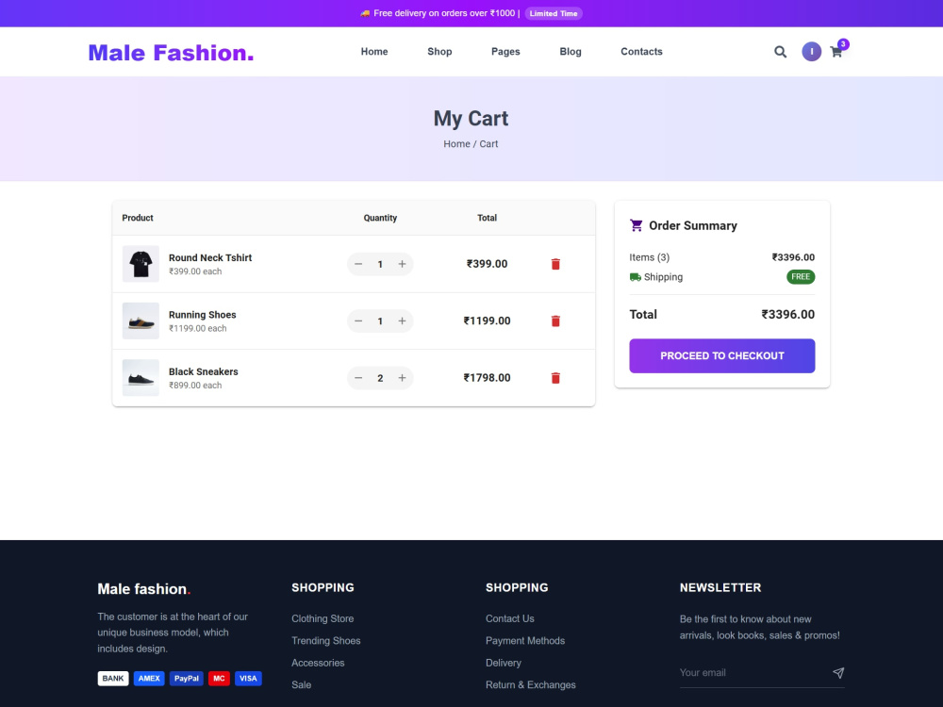Click the Male Fashion header logo

[x=171, y=53]
